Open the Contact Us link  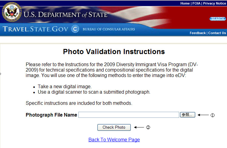click(x=217, y=33)
